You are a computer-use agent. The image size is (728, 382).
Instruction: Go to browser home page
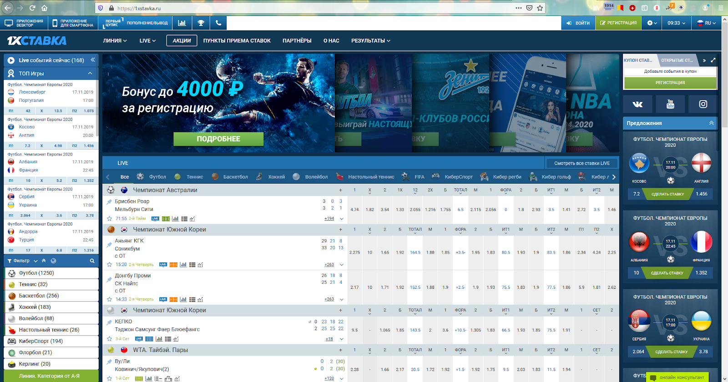(x=44, y=8)
